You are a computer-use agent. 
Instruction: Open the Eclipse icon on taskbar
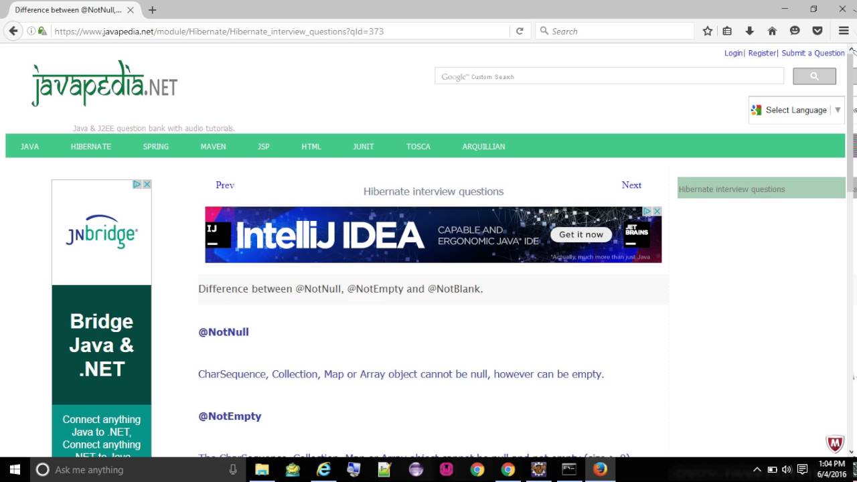[416, 469]
